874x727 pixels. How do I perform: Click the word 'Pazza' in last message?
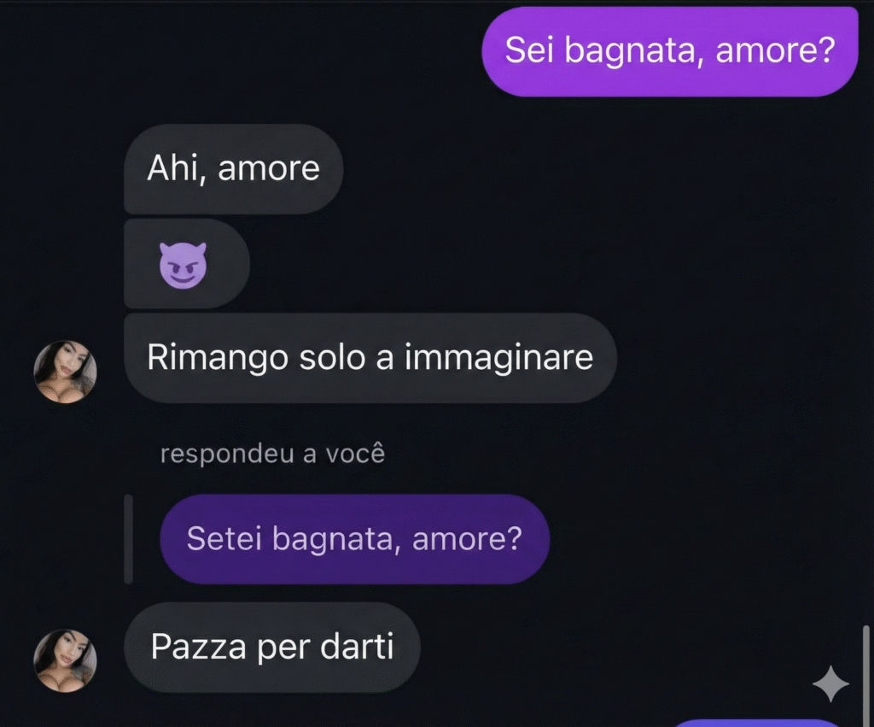point(198,648)
